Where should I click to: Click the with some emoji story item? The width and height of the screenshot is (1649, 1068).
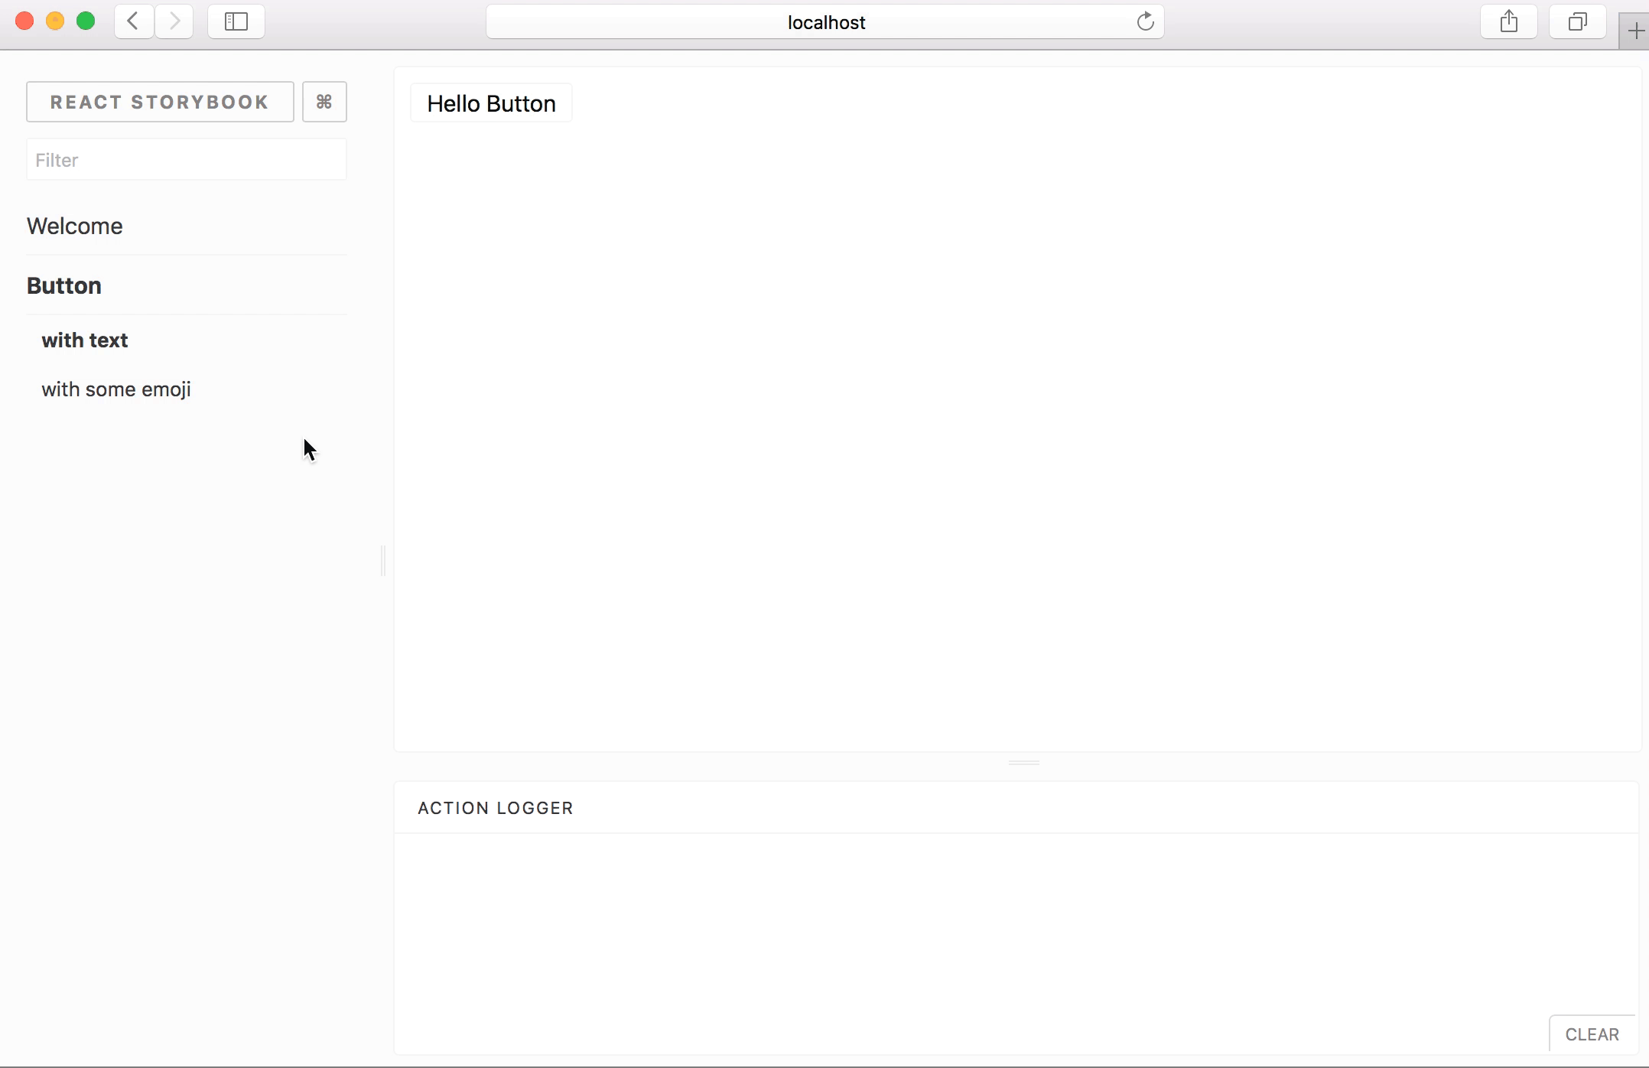[x=115, y=389]
